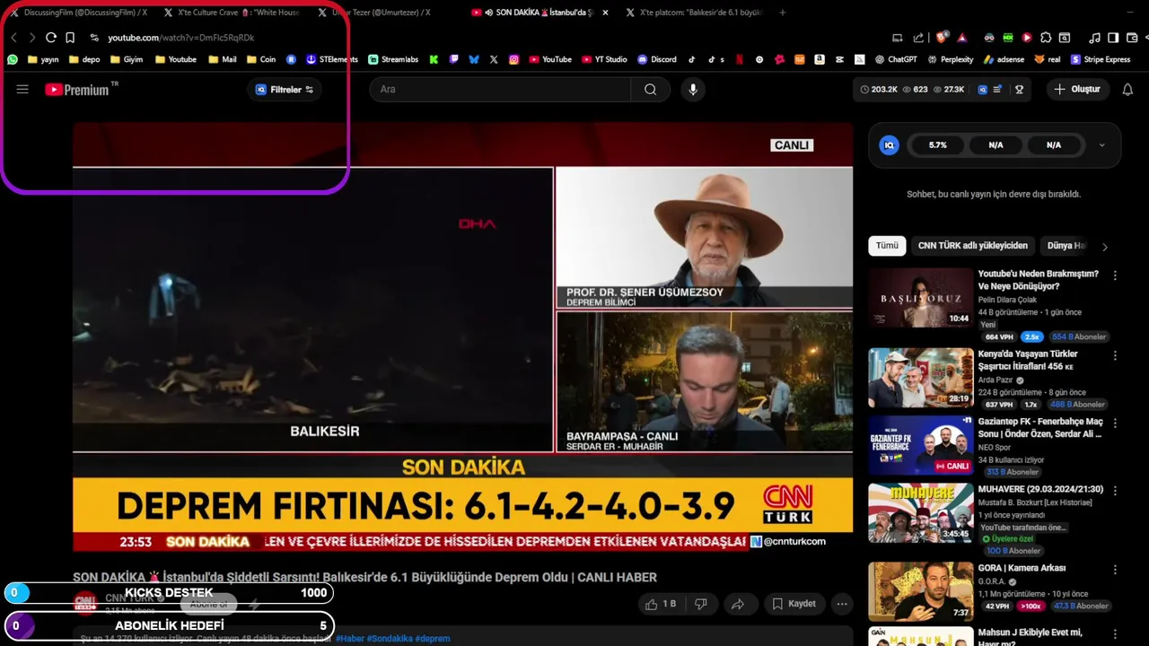Screen dimensions: 1149x646
Task: Share the video using the arrow icon
Action: tap(738, 604)
